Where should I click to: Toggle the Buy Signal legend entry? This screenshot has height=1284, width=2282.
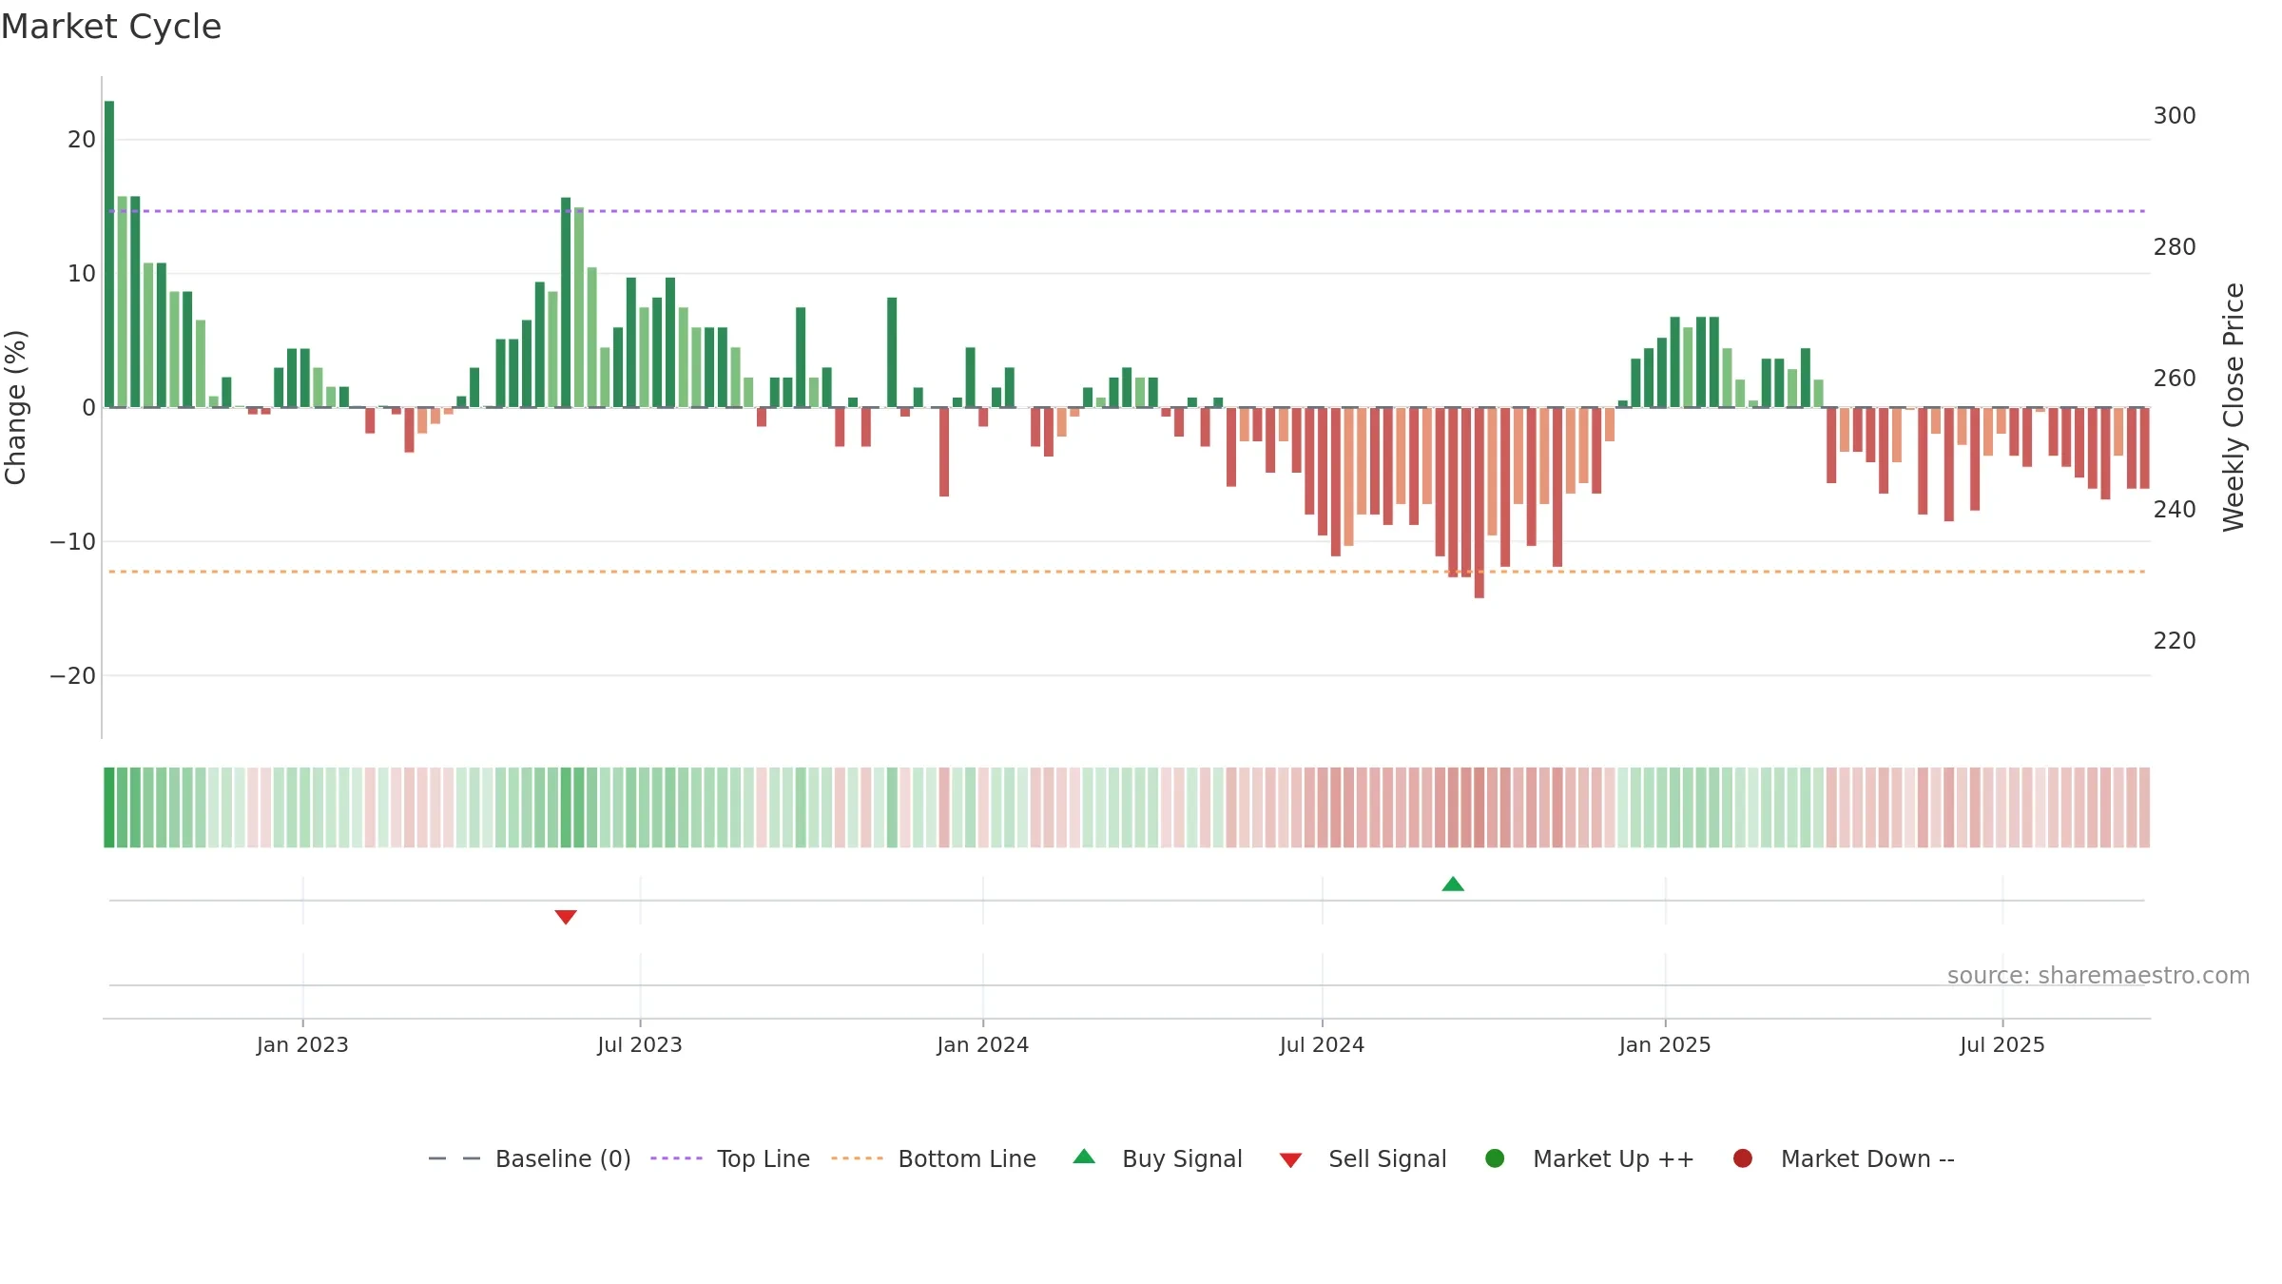point(1157,1158)
